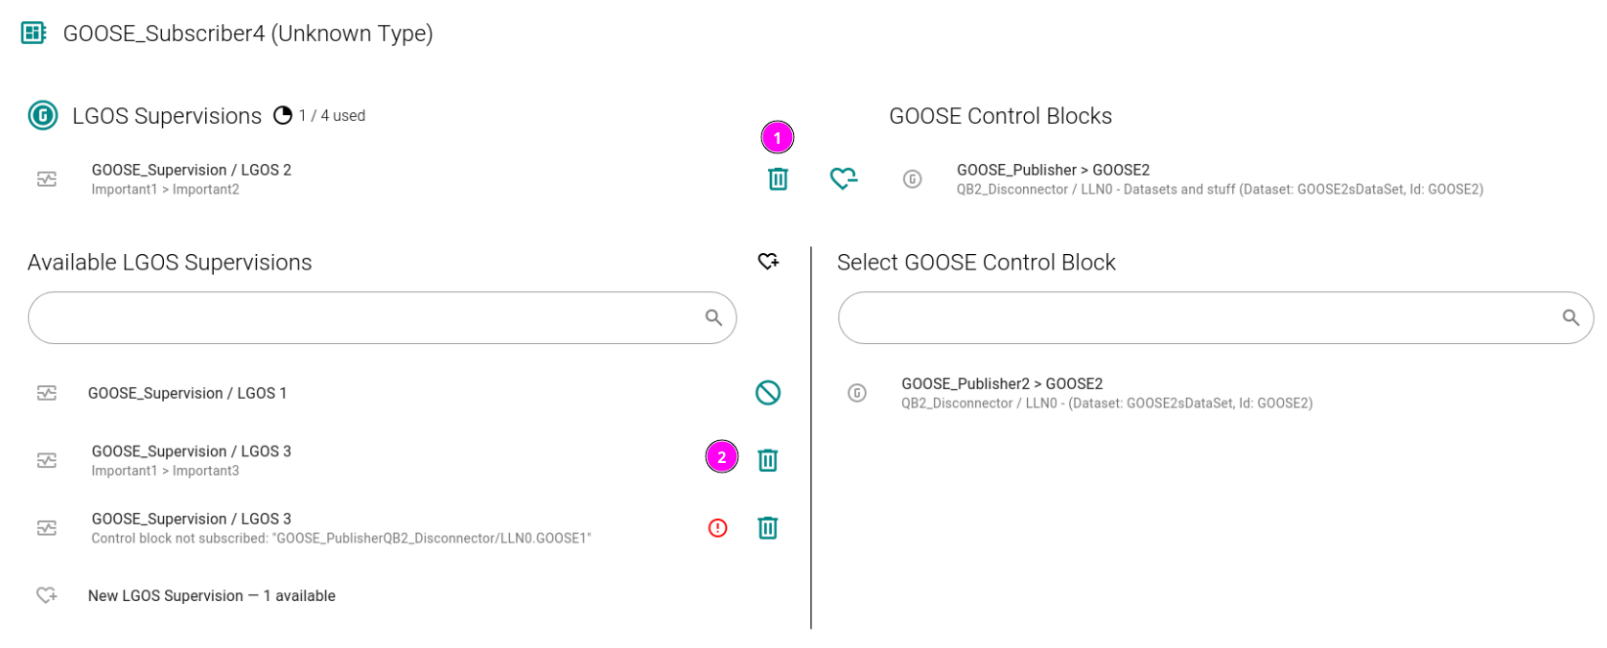Click the search icon in the GOOSE Control Block filter
This screenshot has height=648, width=1607.
pos(1571,317)
